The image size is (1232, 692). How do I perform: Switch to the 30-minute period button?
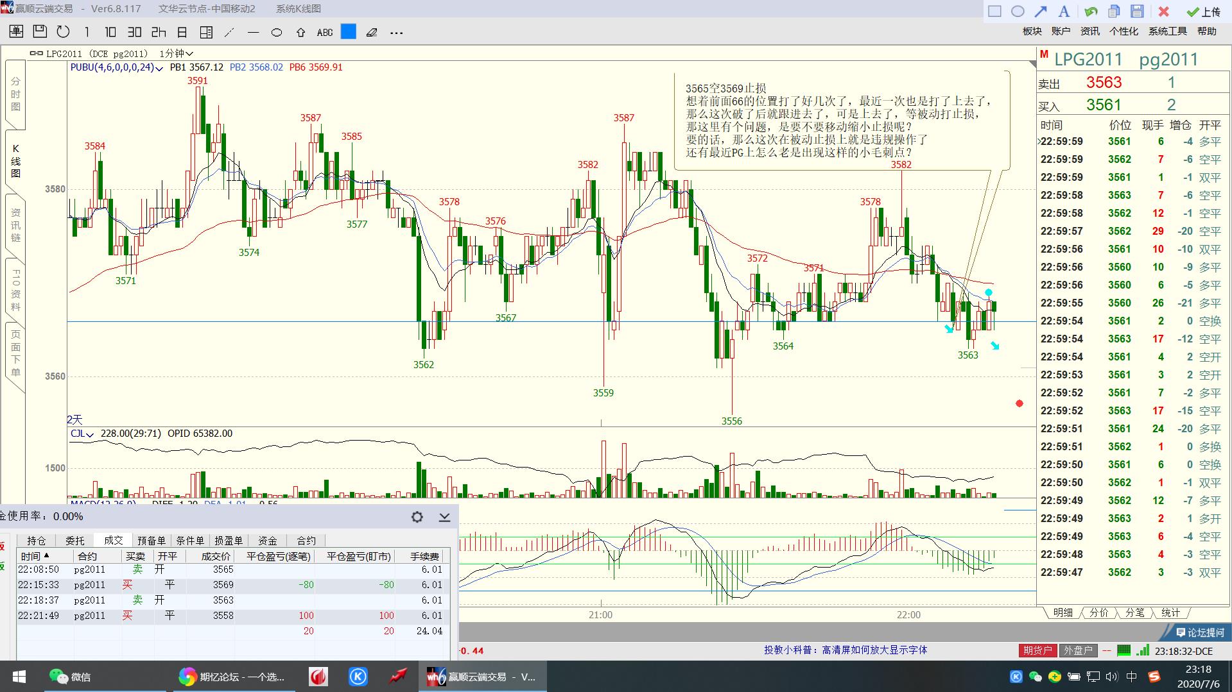(134, 32)
